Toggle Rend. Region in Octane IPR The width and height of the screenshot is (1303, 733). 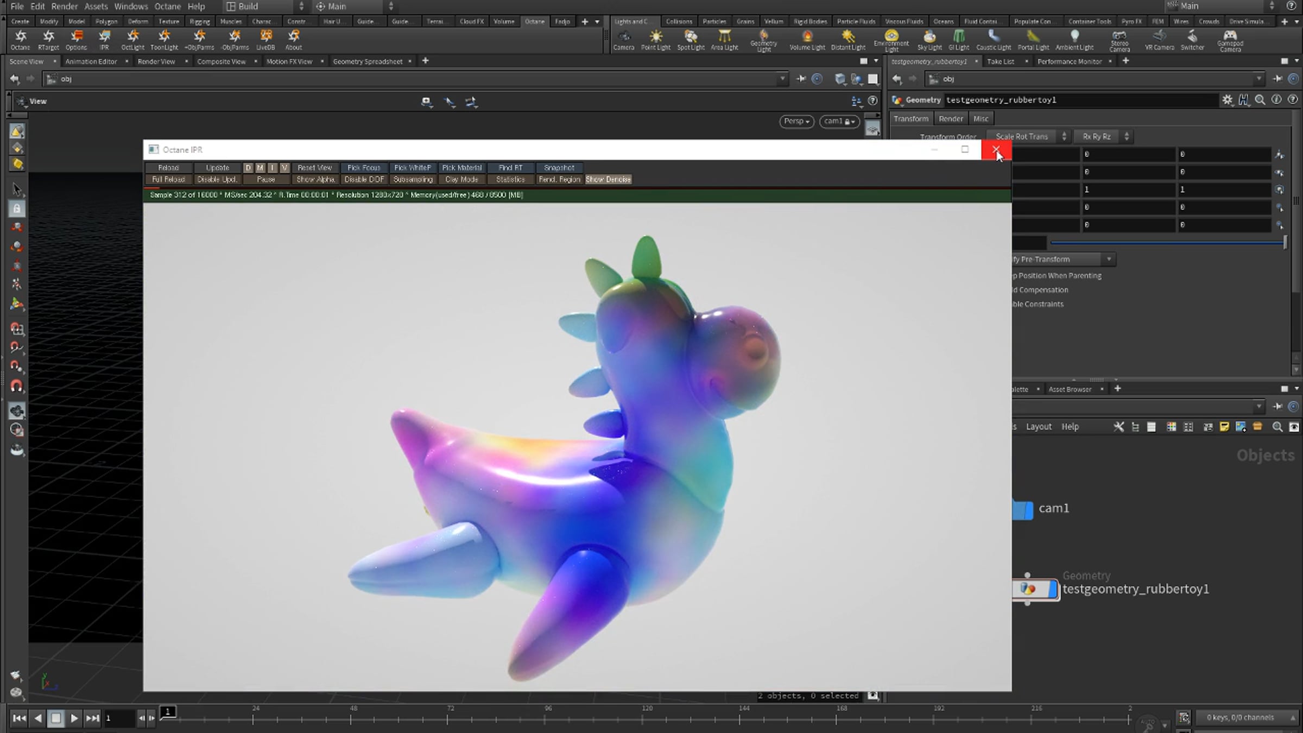click(560, 179)
